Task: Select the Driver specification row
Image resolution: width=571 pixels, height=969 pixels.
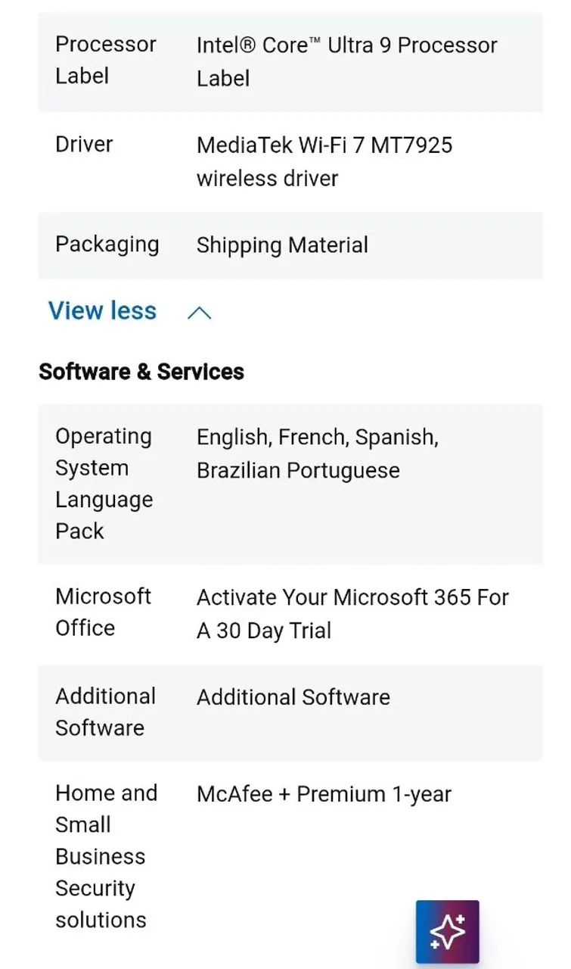Action: (x=83, y=145)
